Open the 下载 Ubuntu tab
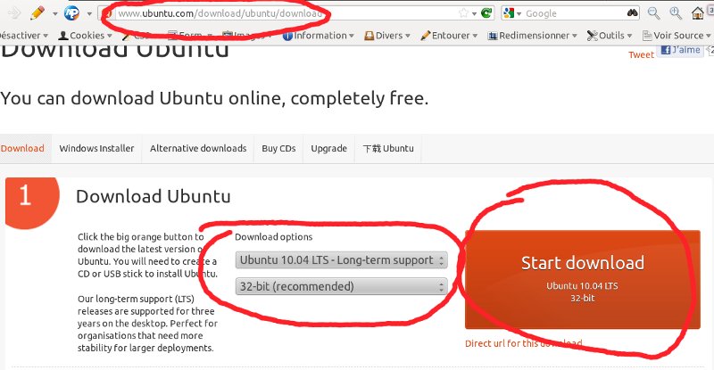The width and height of the screenshot is (714, 370). 388,148
